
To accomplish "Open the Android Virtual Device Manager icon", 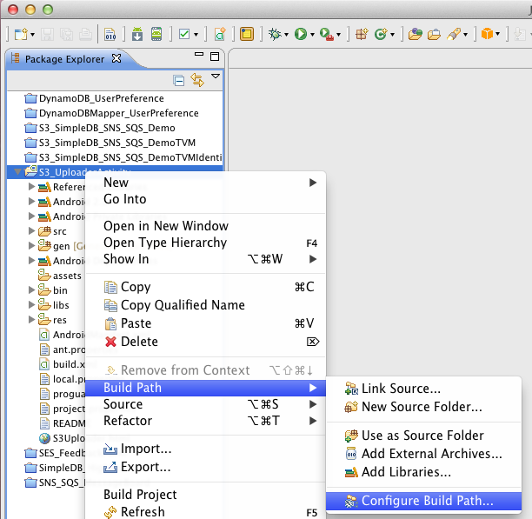I will [x=156, y=34].
